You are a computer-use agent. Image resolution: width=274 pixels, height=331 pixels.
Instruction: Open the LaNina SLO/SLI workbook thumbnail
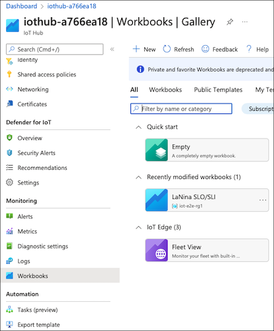[156, 200]
